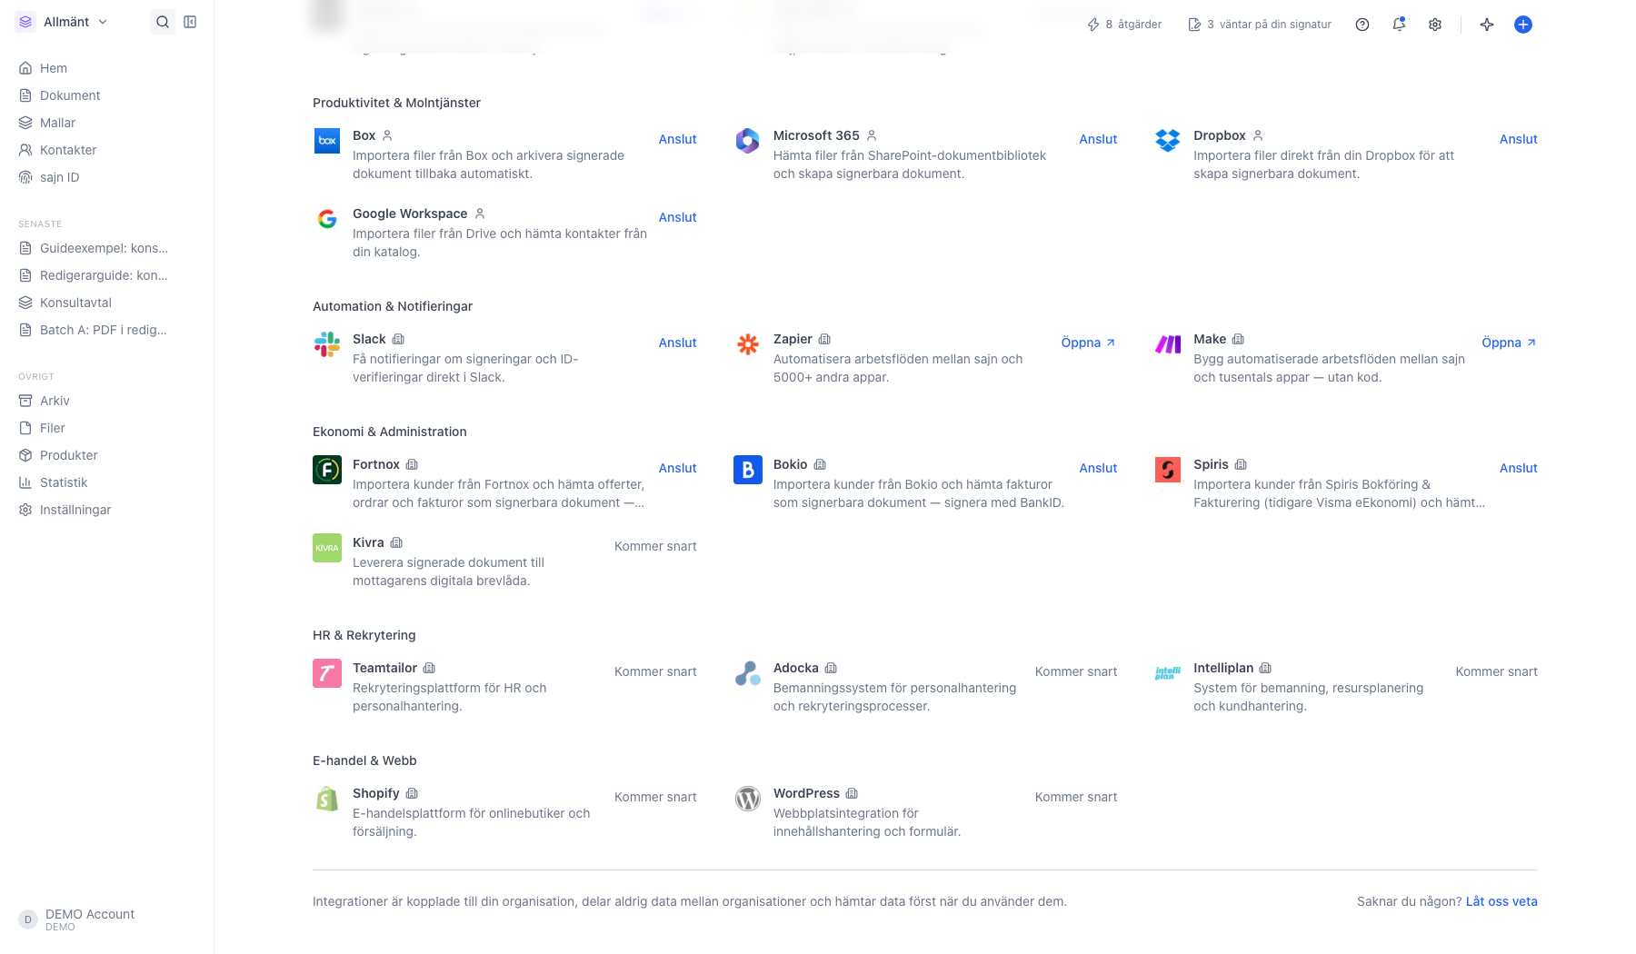This screenshot has height=954, width=1636.
Task: Open 3 väntar på din signatur
Action: [1260, 25]
